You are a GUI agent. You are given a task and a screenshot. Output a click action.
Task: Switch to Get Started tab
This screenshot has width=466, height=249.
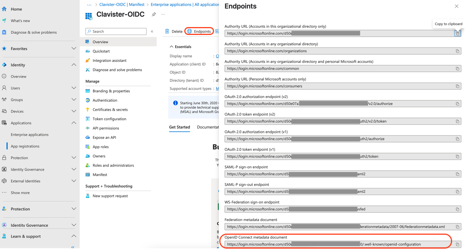[x=179, y=127]
